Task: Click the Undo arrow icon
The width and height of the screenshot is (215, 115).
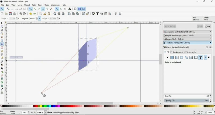Action: [x=30, y=14]
